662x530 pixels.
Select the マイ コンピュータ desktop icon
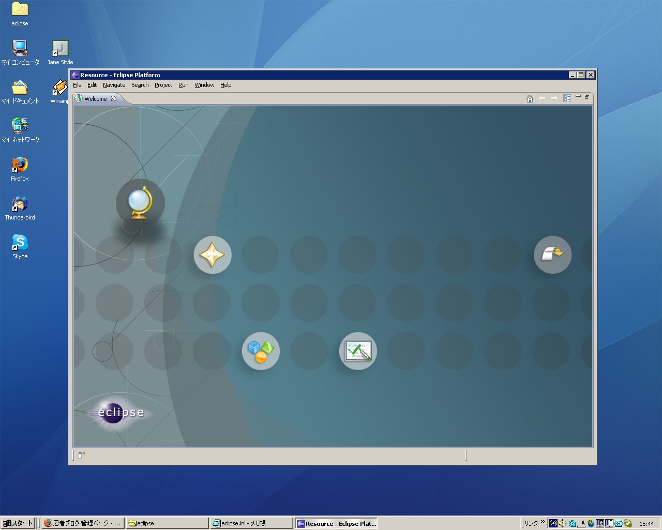point(20,53)
